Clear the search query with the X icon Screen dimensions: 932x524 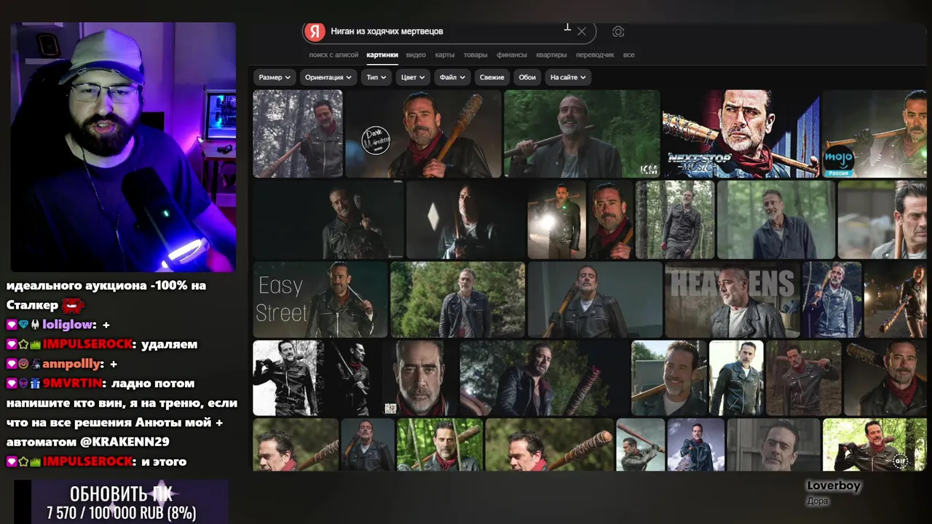coord(581,31)
